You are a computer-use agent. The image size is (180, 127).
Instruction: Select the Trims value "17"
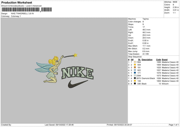coord(144,27)
